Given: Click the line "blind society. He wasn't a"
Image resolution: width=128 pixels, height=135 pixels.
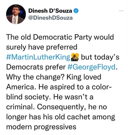Looking at the screenshot, I should click(50, 97).
